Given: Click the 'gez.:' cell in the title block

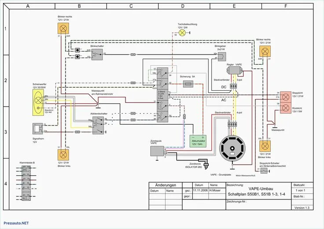Looking at the screenshot, I should click(188, 190).
